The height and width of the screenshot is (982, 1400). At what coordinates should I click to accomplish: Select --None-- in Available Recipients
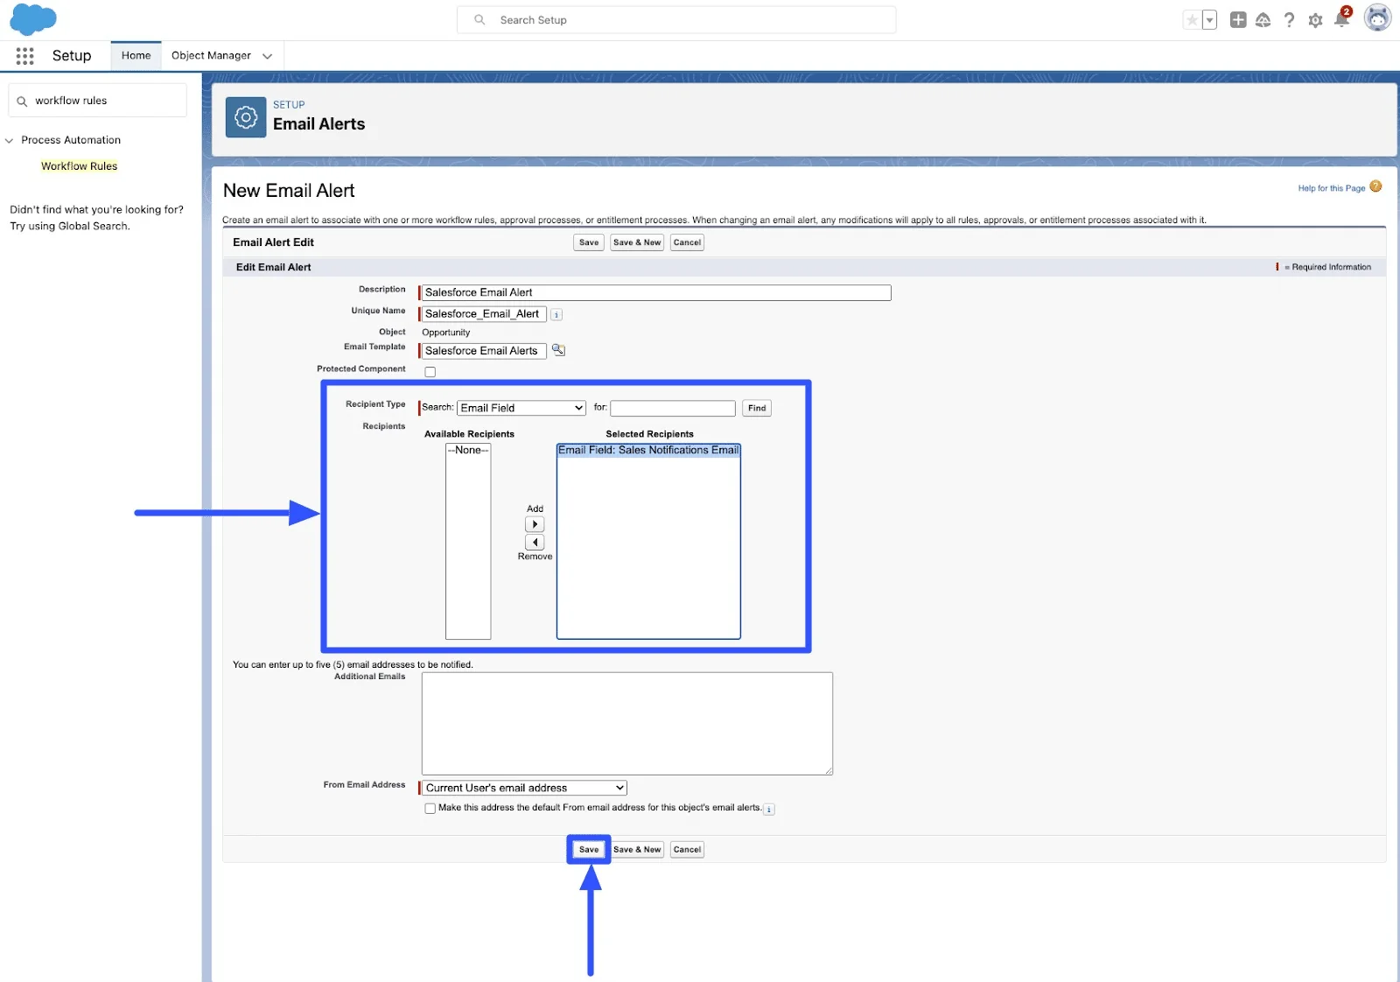tap(468, 450)
